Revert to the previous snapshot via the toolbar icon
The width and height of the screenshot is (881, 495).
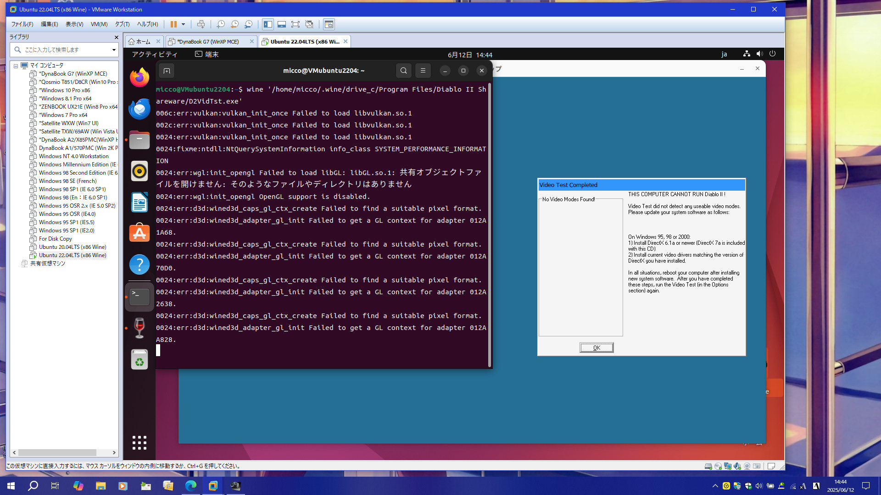pyautogui.click(x=234, y=24)
